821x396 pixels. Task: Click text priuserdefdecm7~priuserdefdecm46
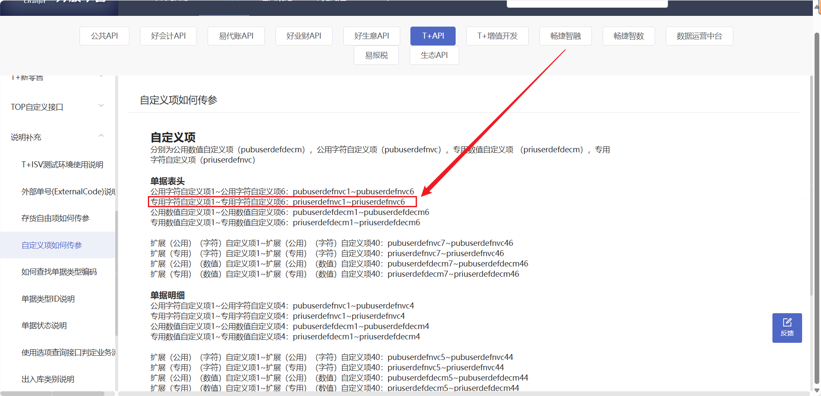(453, 274)
